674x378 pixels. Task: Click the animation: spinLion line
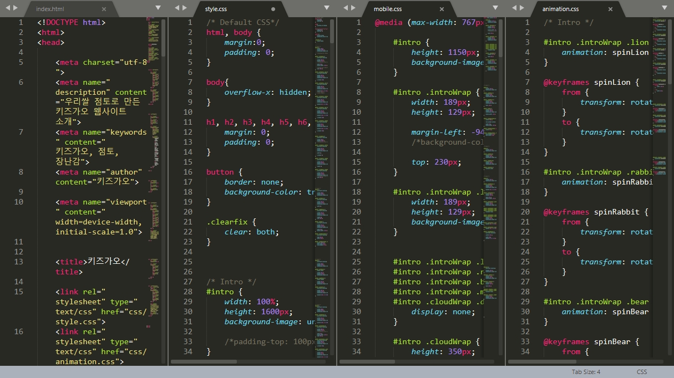(x=605, y=52)
